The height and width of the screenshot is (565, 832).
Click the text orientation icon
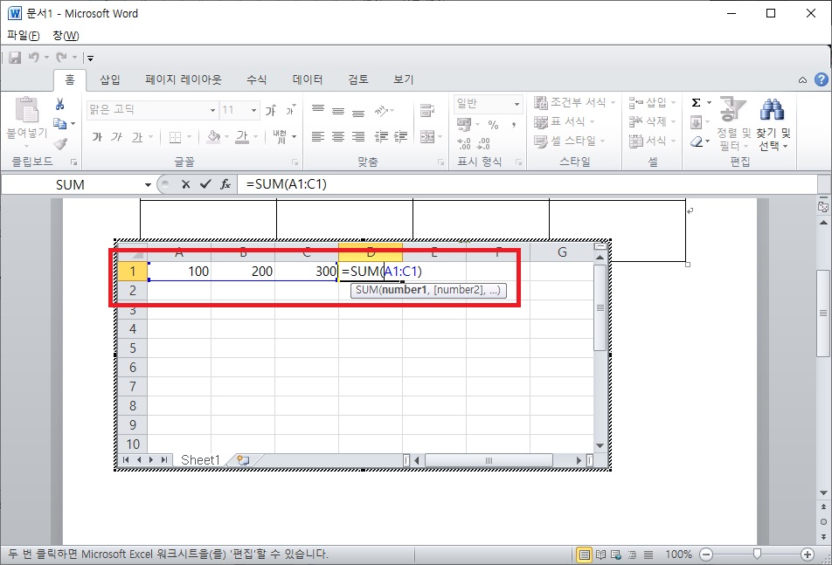[x=381, y=110]
